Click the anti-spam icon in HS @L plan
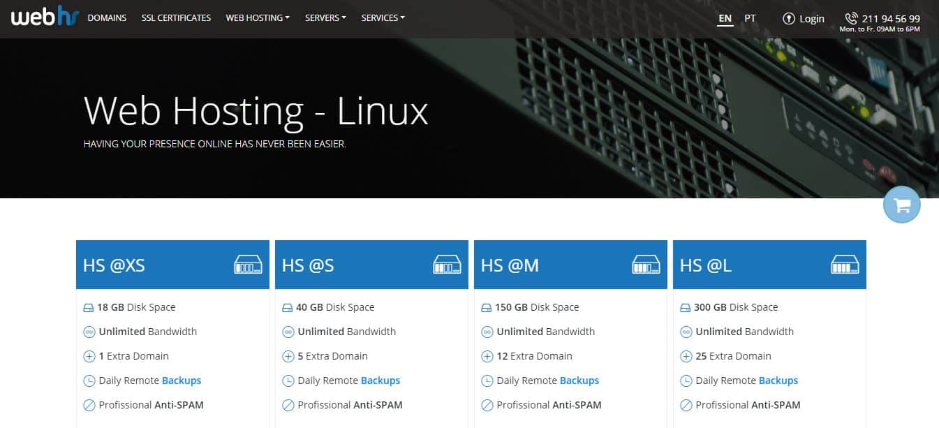The image size is (939, 428). pyautogui.click(x=686, y=405)
